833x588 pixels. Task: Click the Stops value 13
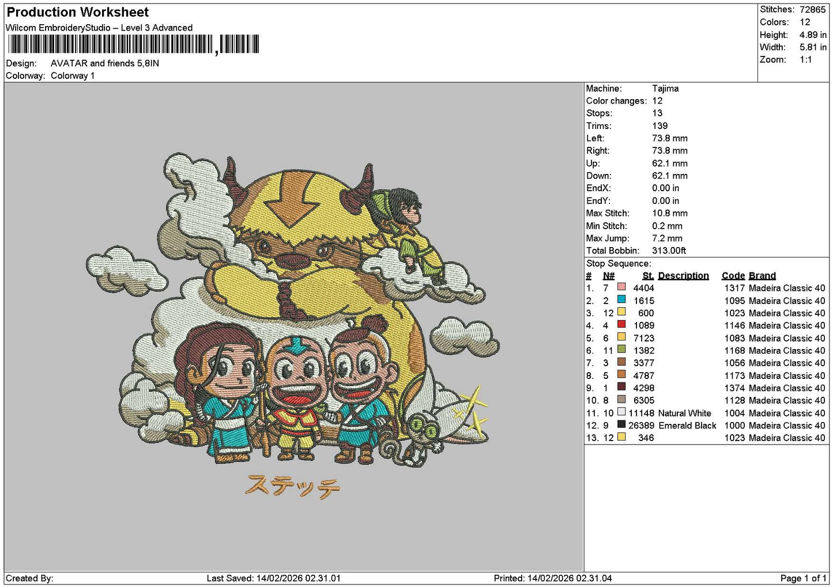pyautogui.click(x=657, y=113)
